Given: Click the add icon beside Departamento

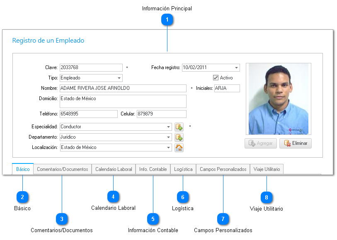Looking at the screenshot, I should click(179, 137).
